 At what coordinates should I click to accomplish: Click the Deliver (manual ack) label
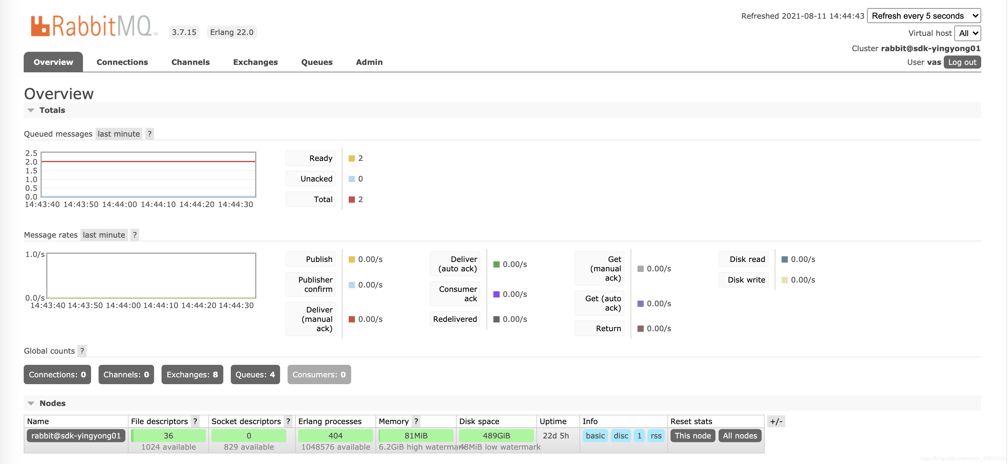click(x=311, y=319)
